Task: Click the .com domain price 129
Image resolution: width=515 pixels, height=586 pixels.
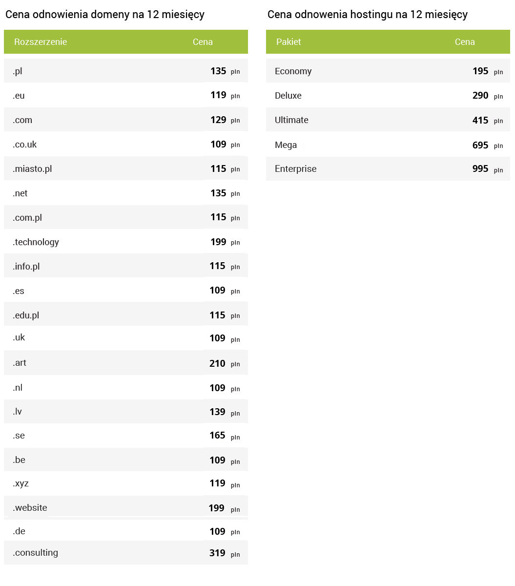Action: pyautogui.click(x=218, y=120)
